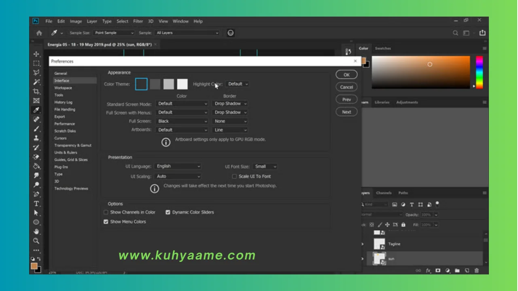The image size is (518, 291).
Task: Select the Move tool
Action: coord(36,54)
